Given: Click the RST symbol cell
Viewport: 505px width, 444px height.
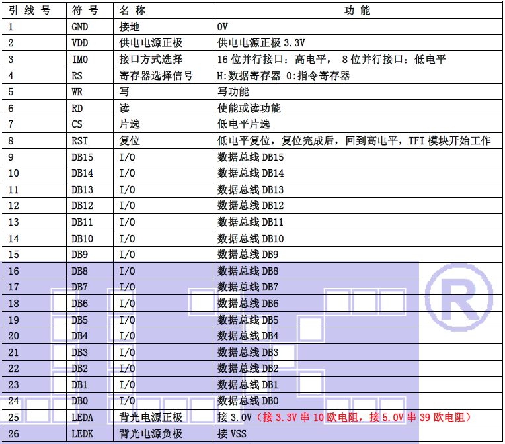Looking at the screenshot, I should click(79, 141).
